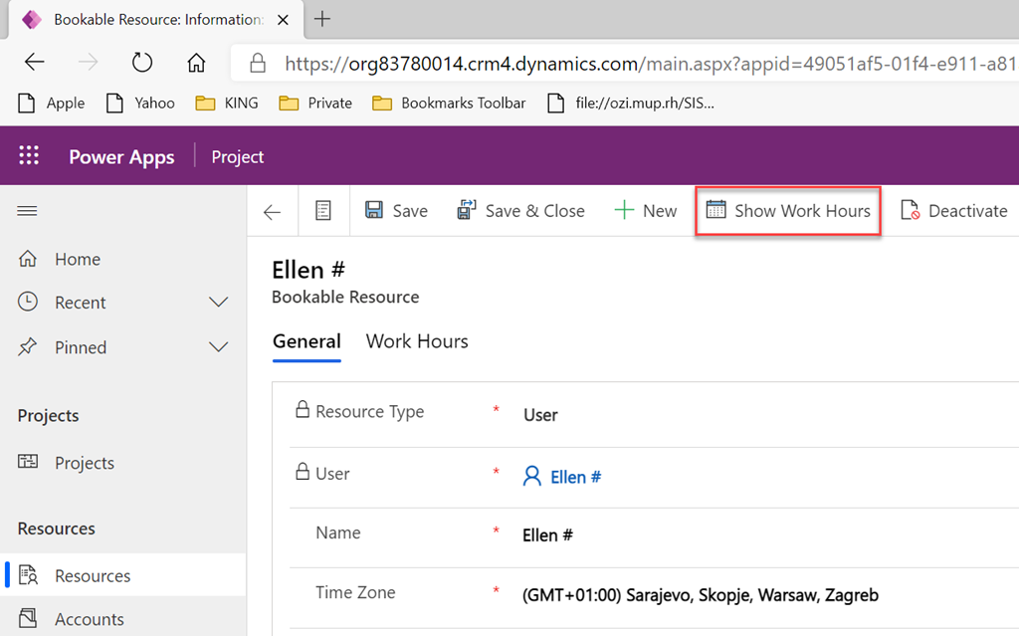Click the form back arrow icon

click(x=272, y=211)
